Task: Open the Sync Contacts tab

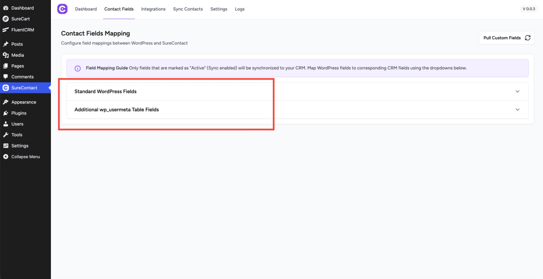Action: (188, 9)
